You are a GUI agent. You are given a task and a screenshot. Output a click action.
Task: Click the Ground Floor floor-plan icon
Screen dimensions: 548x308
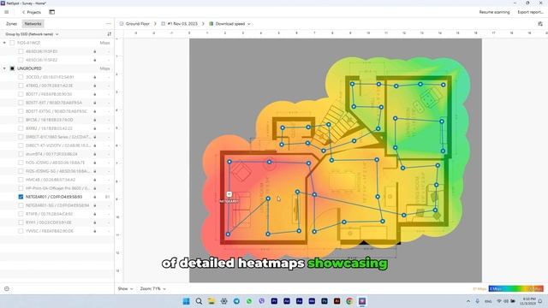(x=122, y=24)
